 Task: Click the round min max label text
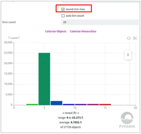[x=75, y=9]
